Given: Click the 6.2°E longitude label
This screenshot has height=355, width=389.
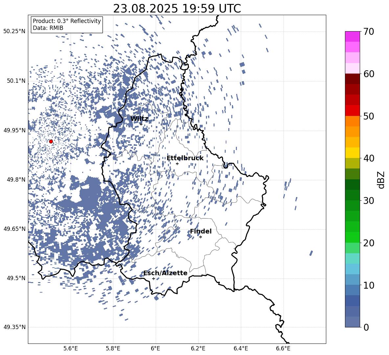Looking at the screenshot, I should 198,348.
